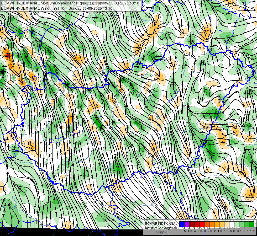Click the legend swatch between -1.5 and -1
Image resolution: width=257 pixels, height=236 pixels.
pyautogui.click(x=222, y=224)
